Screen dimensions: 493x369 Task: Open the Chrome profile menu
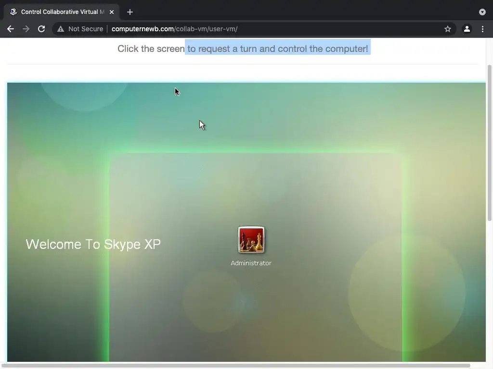click(467, 29)
